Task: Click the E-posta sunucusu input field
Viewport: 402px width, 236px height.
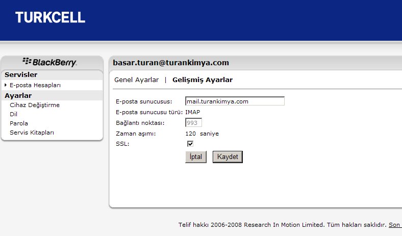Action: pos(235,101)
